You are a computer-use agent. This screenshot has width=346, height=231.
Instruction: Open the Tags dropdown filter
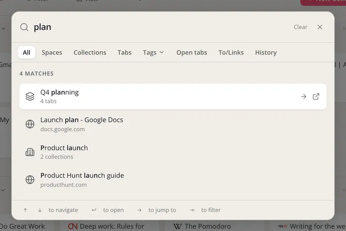(x=154, y=52)
